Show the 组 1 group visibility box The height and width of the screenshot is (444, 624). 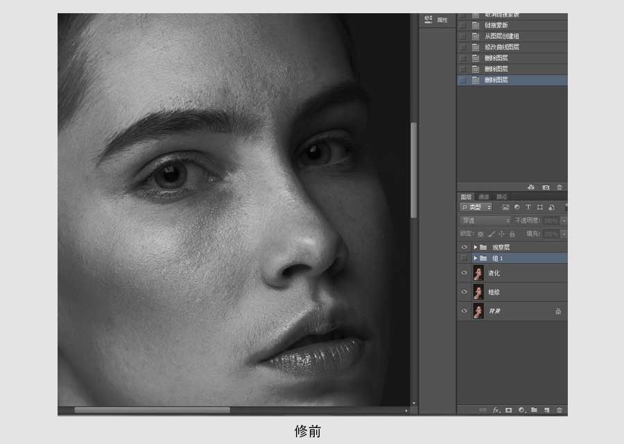coord(464,258)
